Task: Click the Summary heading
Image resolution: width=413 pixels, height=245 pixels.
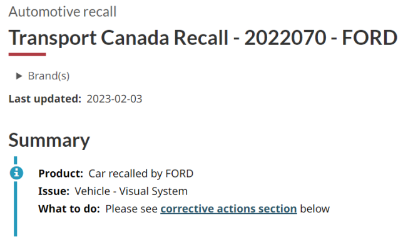Action: [x=49, y=141]
